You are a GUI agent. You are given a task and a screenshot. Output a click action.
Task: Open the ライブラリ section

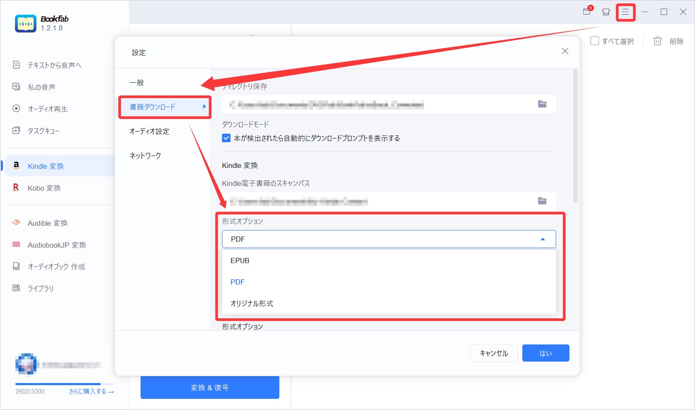pyautogui.click(x=41, y=288)
